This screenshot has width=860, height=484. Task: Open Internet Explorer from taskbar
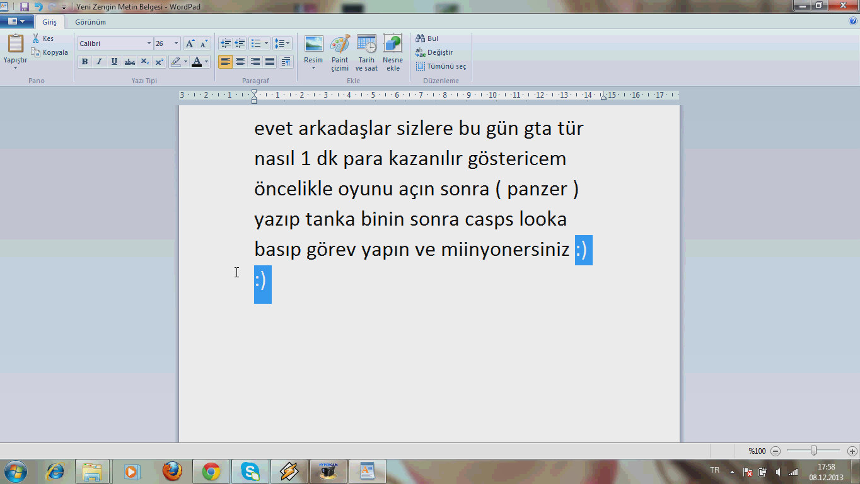tap(55, 471)
